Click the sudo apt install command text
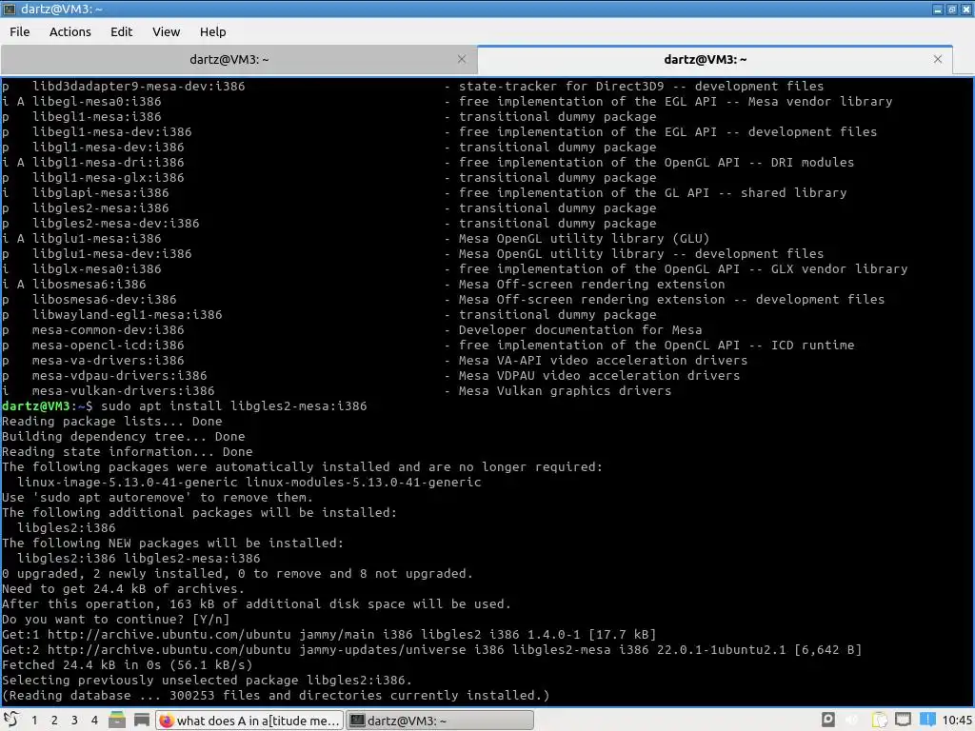 pyautogui.click(x=234, y=405)
